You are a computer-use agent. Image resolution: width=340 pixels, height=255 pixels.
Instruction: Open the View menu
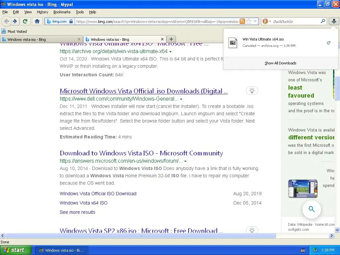pos(28,12)
